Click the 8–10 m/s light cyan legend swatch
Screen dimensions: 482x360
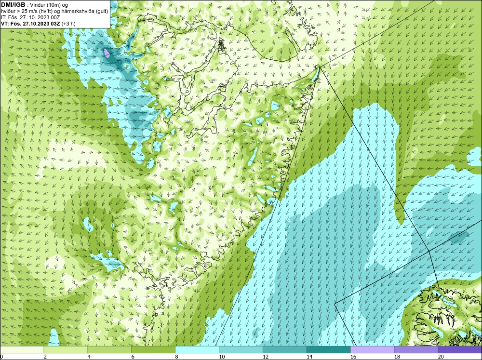point(197,350)
